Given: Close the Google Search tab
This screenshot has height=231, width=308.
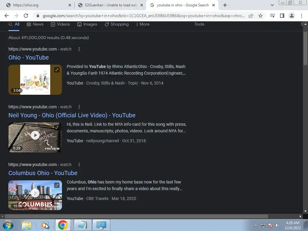Looking at the screenshot, I should (x=214, y=5).
